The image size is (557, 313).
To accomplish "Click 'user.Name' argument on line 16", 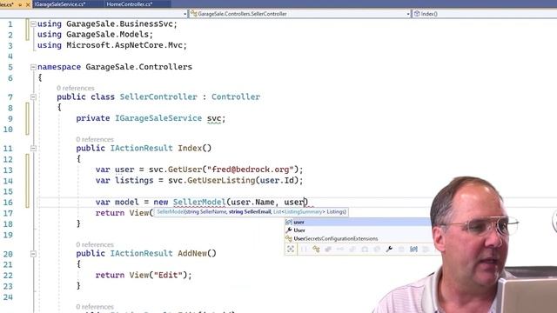I will coord(252,202).
